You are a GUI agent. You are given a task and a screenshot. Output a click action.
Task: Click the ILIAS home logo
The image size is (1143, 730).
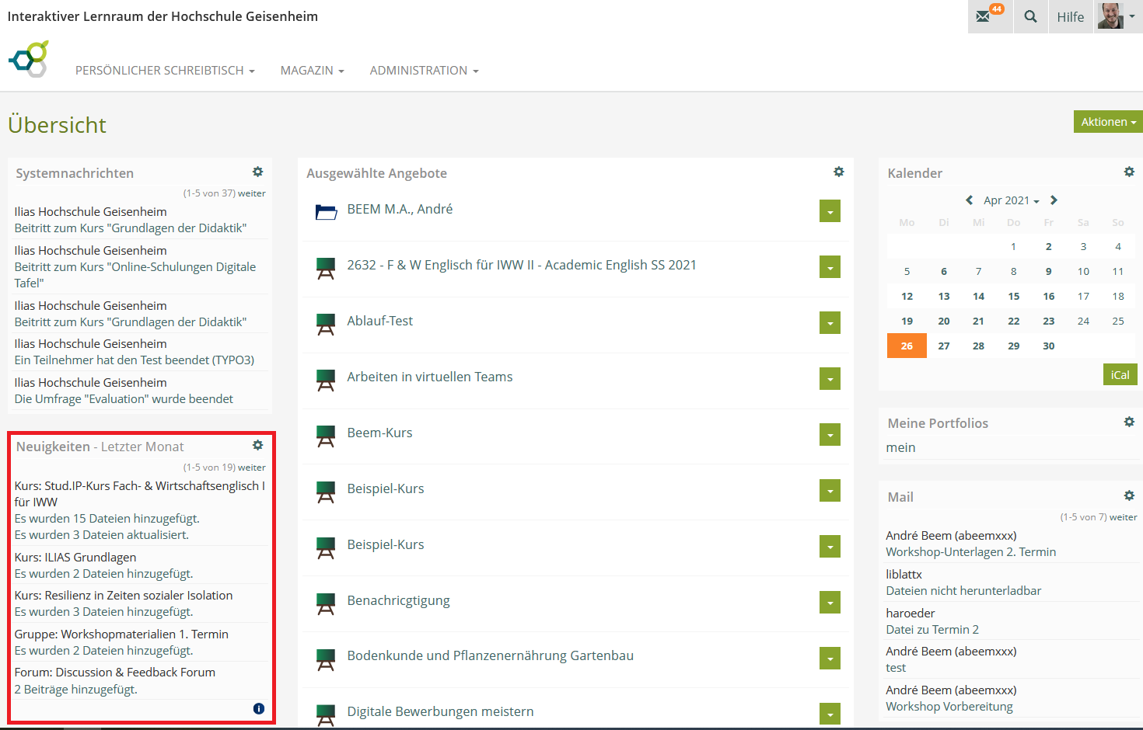[29, 59]
